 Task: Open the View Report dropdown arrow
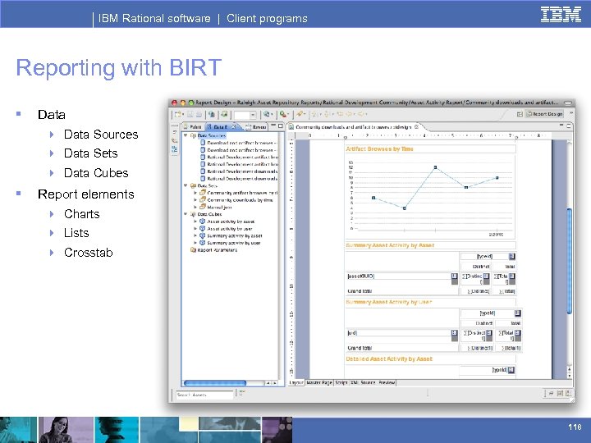click(272, 115)
